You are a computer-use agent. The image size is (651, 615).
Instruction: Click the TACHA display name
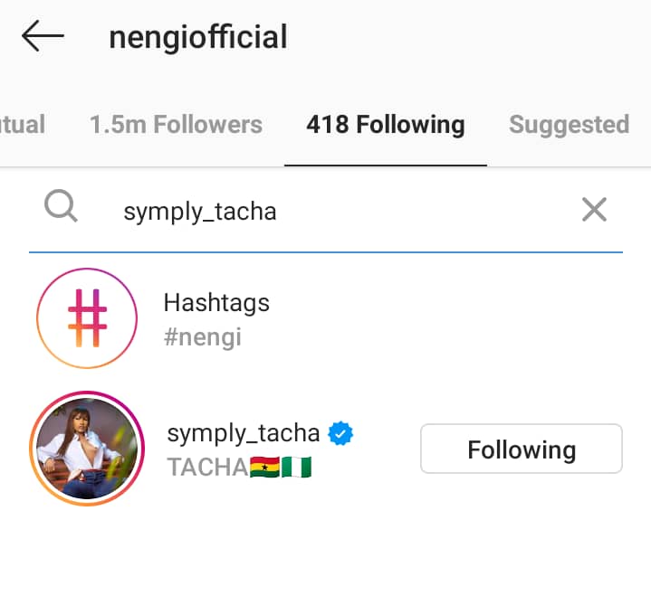(x=207, y=468)
